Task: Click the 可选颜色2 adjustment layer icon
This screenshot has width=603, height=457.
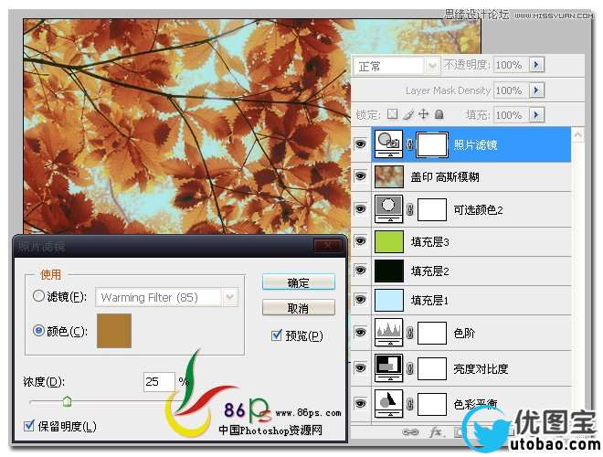Action: coord(388,209)
